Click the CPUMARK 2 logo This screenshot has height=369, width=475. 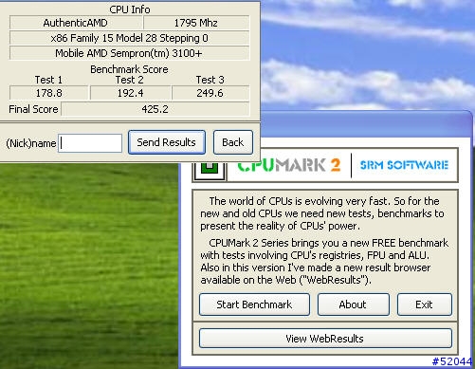288,165
